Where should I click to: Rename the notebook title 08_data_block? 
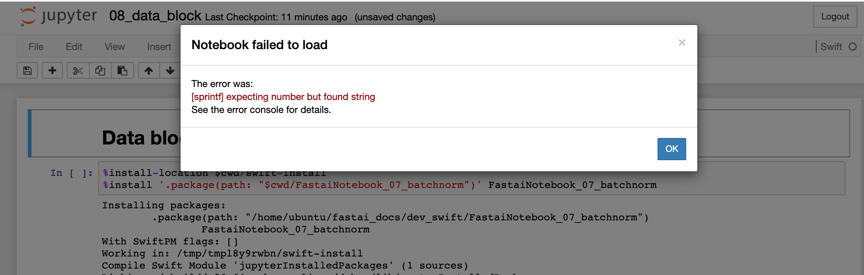(155, 16)
